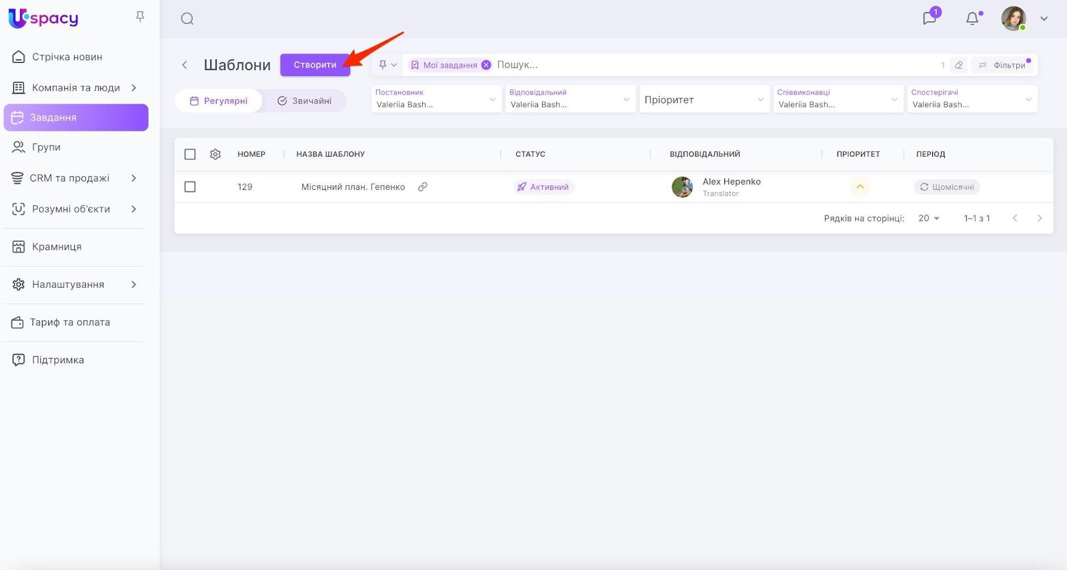
Task: Click the Створити button
Action: coord(315,65)
